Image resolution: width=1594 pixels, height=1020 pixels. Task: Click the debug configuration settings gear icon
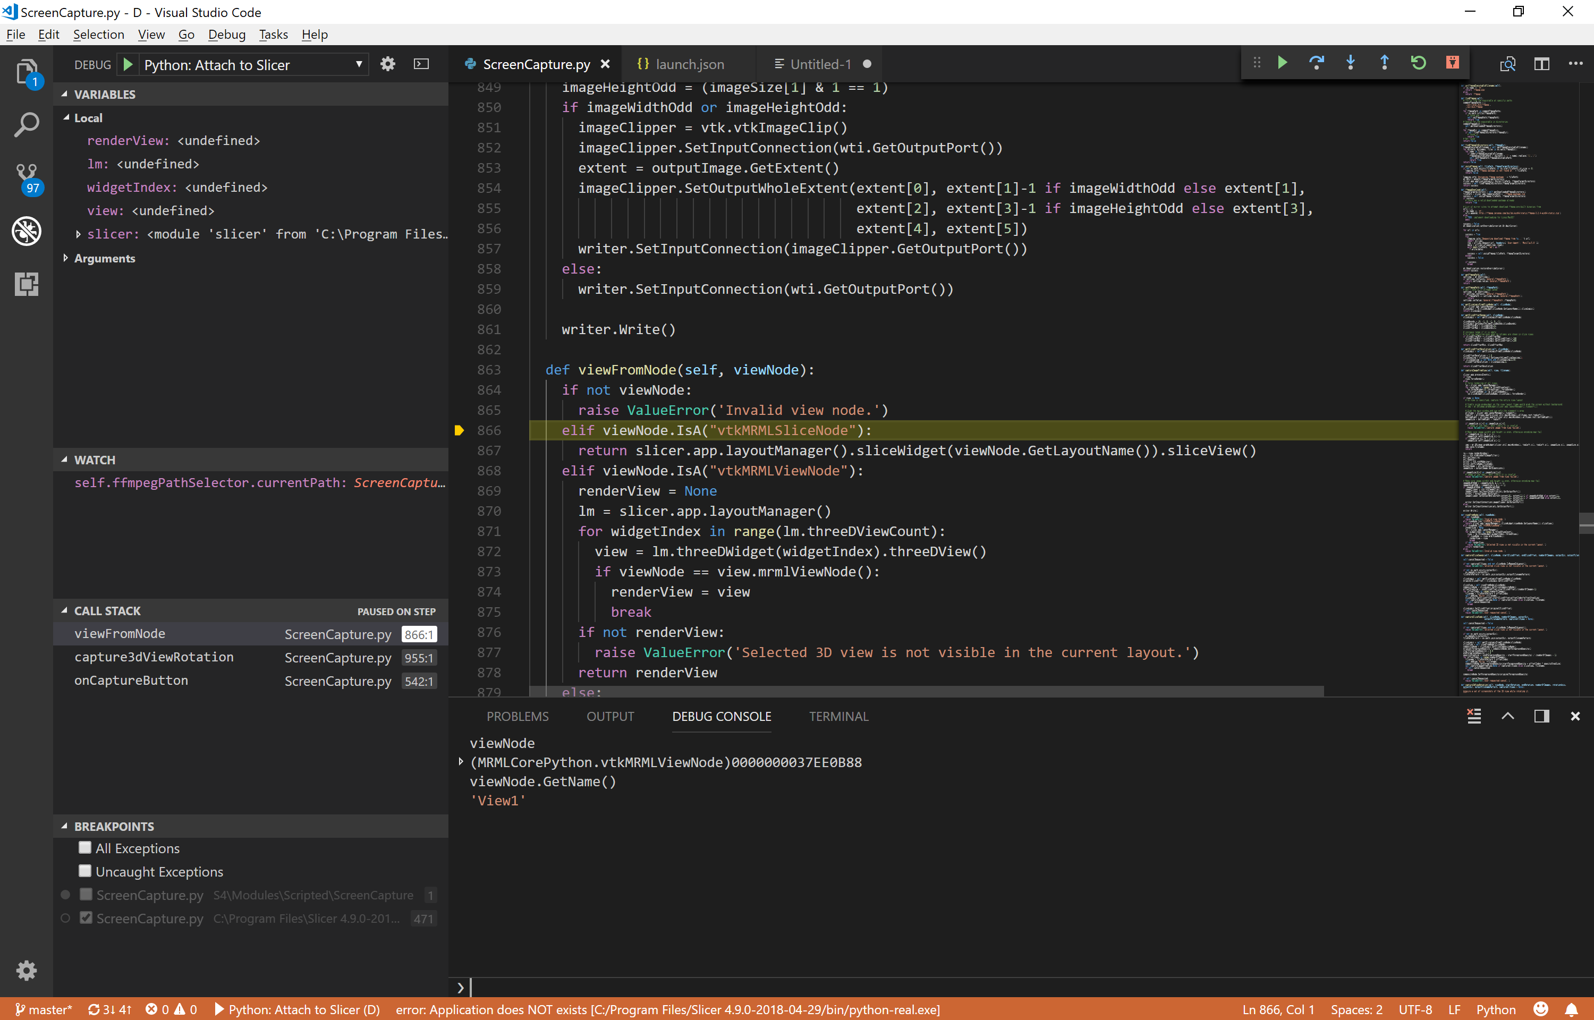click(388, 64)
